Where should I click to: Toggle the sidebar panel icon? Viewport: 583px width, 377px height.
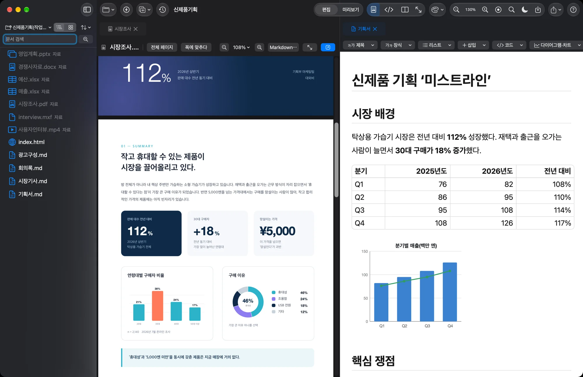(x=87, y=10)
